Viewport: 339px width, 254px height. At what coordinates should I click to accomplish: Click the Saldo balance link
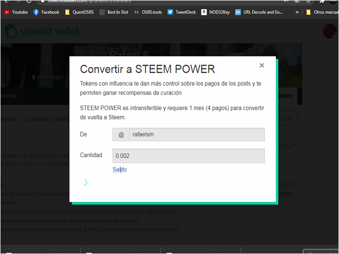(120, 169)
